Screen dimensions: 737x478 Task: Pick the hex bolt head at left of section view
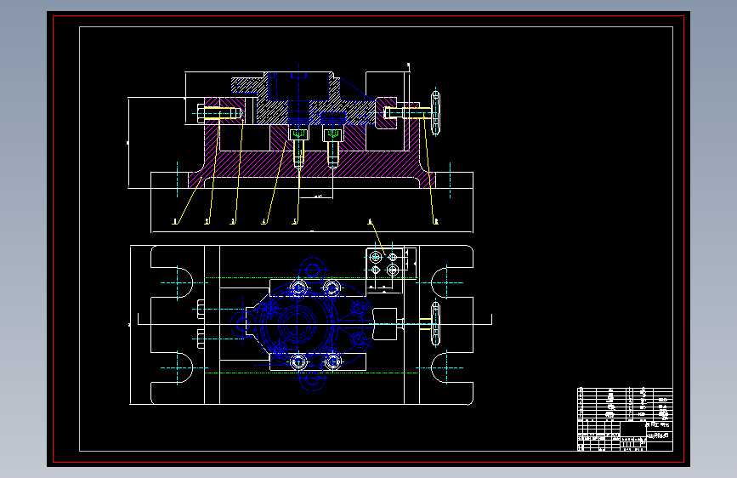point(201,113)
